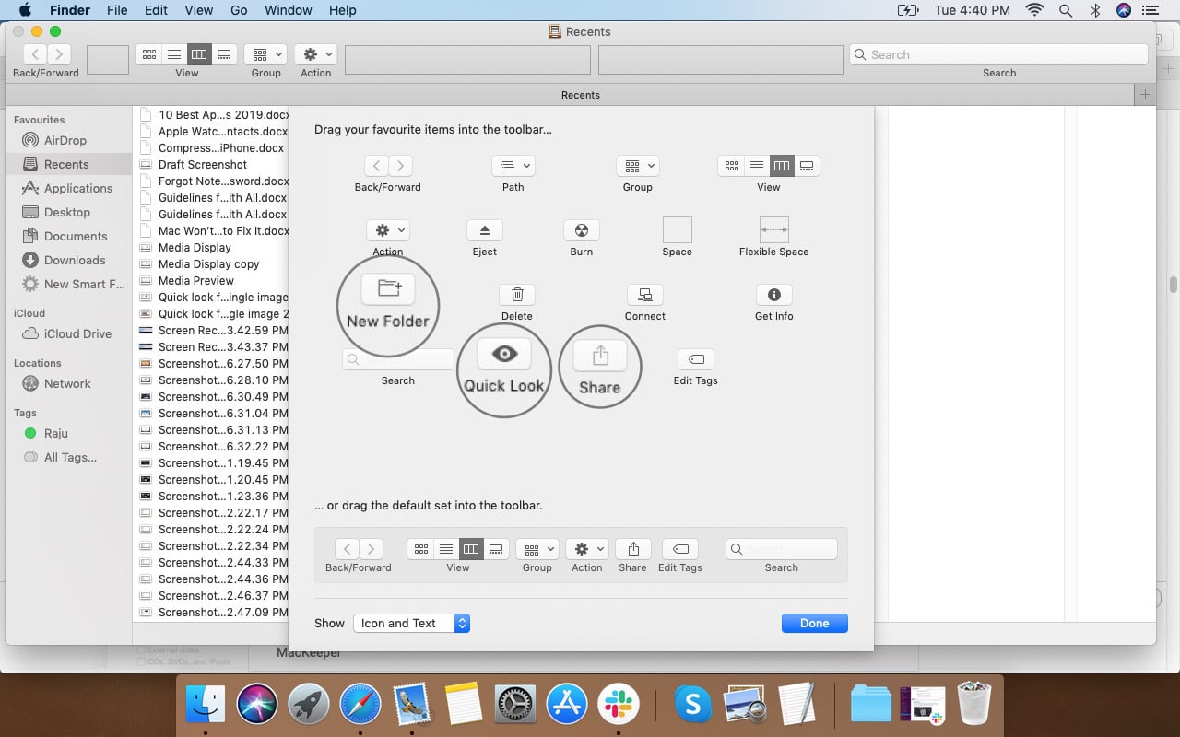1180x737 pixels.
Task: Select the Eject icon in the customization sheet
Action: coord(484,230)
